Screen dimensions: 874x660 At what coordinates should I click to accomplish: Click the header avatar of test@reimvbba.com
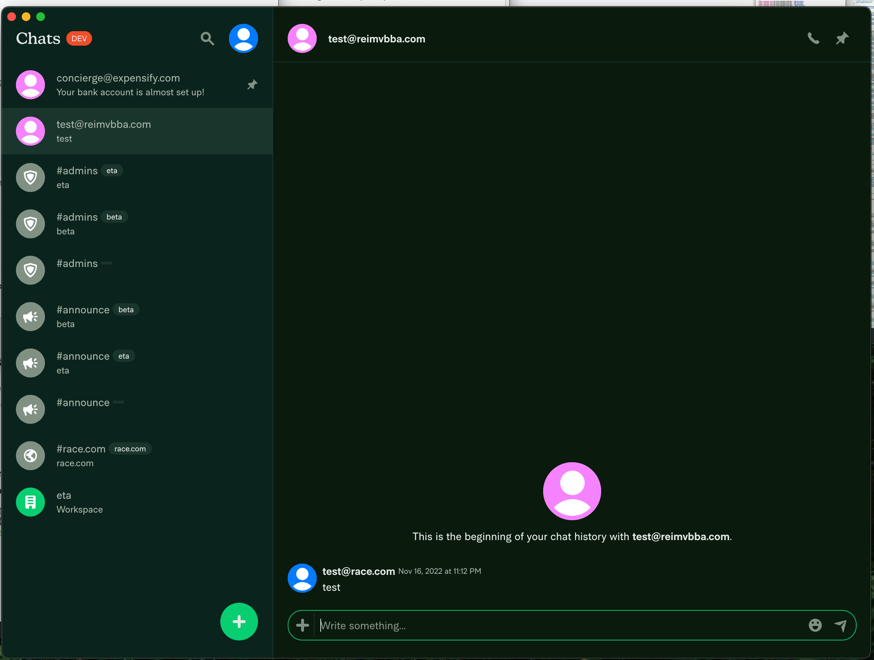tap(302, 38)
